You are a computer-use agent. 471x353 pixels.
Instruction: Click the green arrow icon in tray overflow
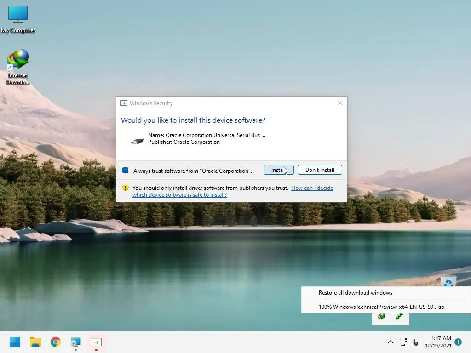[x=399, y=316]
